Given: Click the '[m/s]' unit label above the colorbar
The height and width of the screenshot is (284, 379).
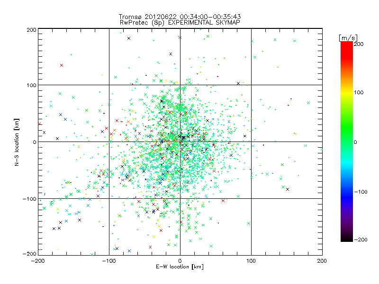Looking at the screenshot, I should tap(348, 38).
